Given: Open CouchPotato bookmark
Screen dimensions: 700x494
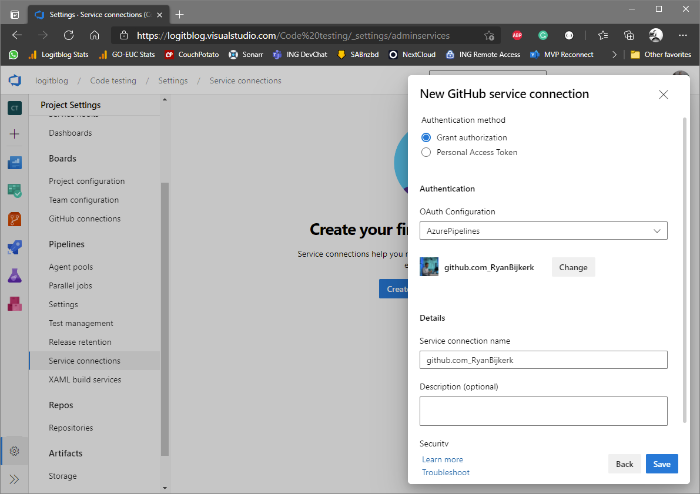Looking at the screenshot, I should point(192,55).
